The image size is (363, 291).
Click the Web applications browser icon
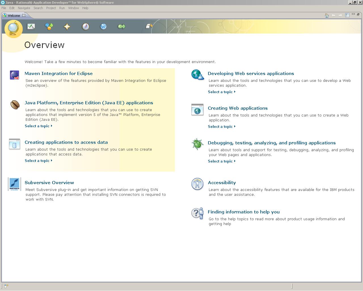point(197,109)
